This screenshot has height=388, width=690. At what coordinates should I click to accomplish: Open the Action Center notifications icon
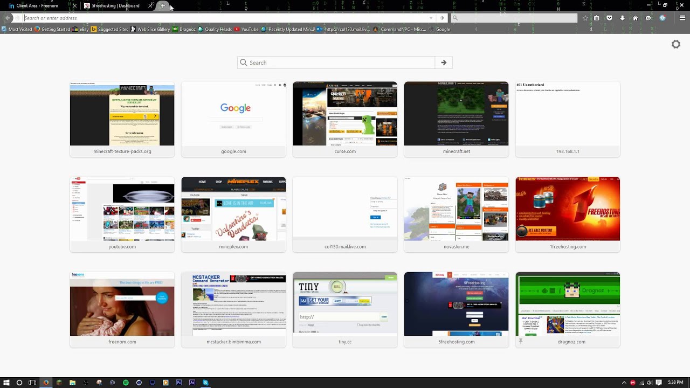[x=659, y=383]
